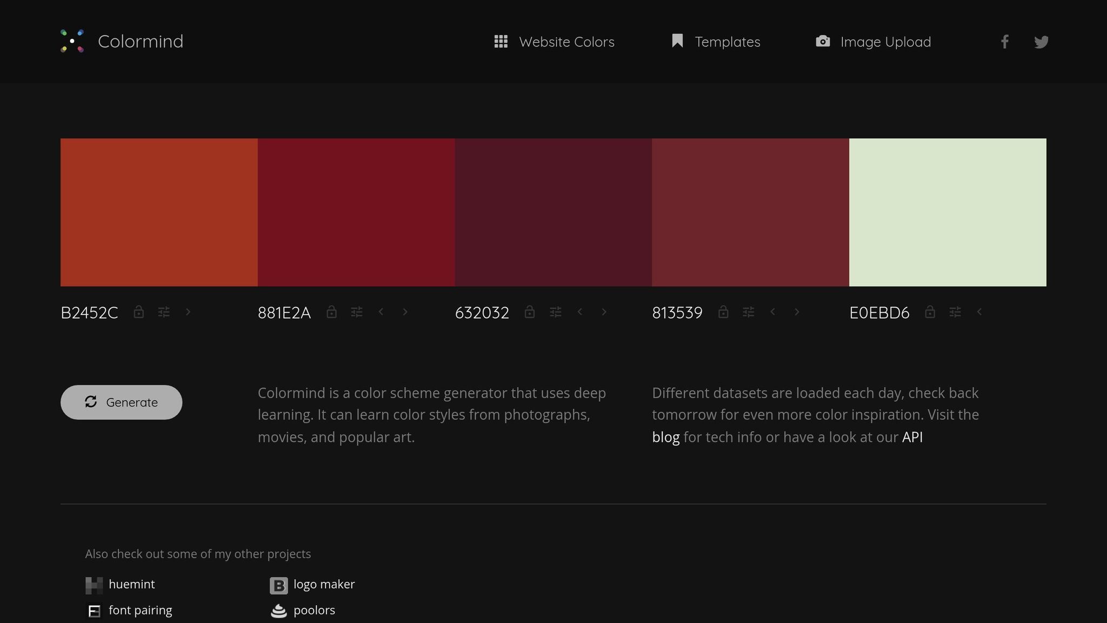
Task: Click the bookmark icon beside Templates
Action: coord(677,41)
